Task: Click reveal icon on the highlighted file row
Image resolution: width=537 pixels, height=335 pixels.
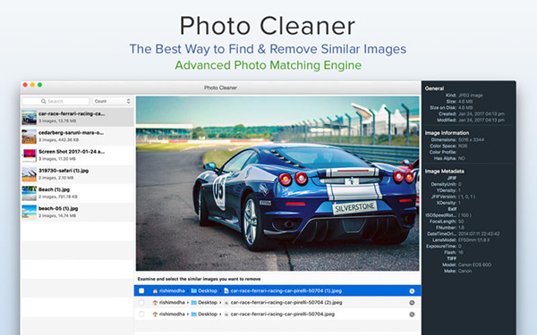Action: (412, 291)
